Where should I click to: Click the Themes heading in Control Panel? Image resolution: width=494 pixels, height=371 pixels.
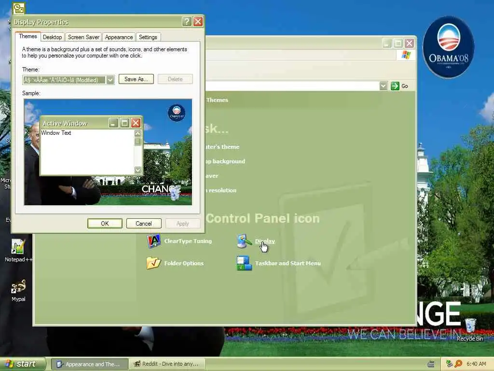(x=217, y=100)
